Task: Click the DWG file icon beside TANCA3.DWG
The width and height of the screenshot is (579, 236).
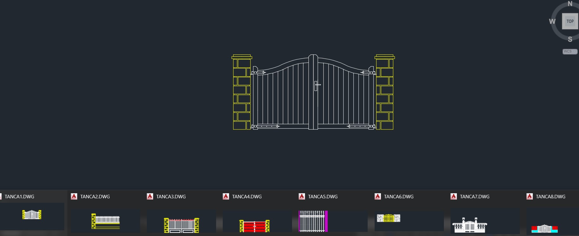Action: click(x=150, y=196)
